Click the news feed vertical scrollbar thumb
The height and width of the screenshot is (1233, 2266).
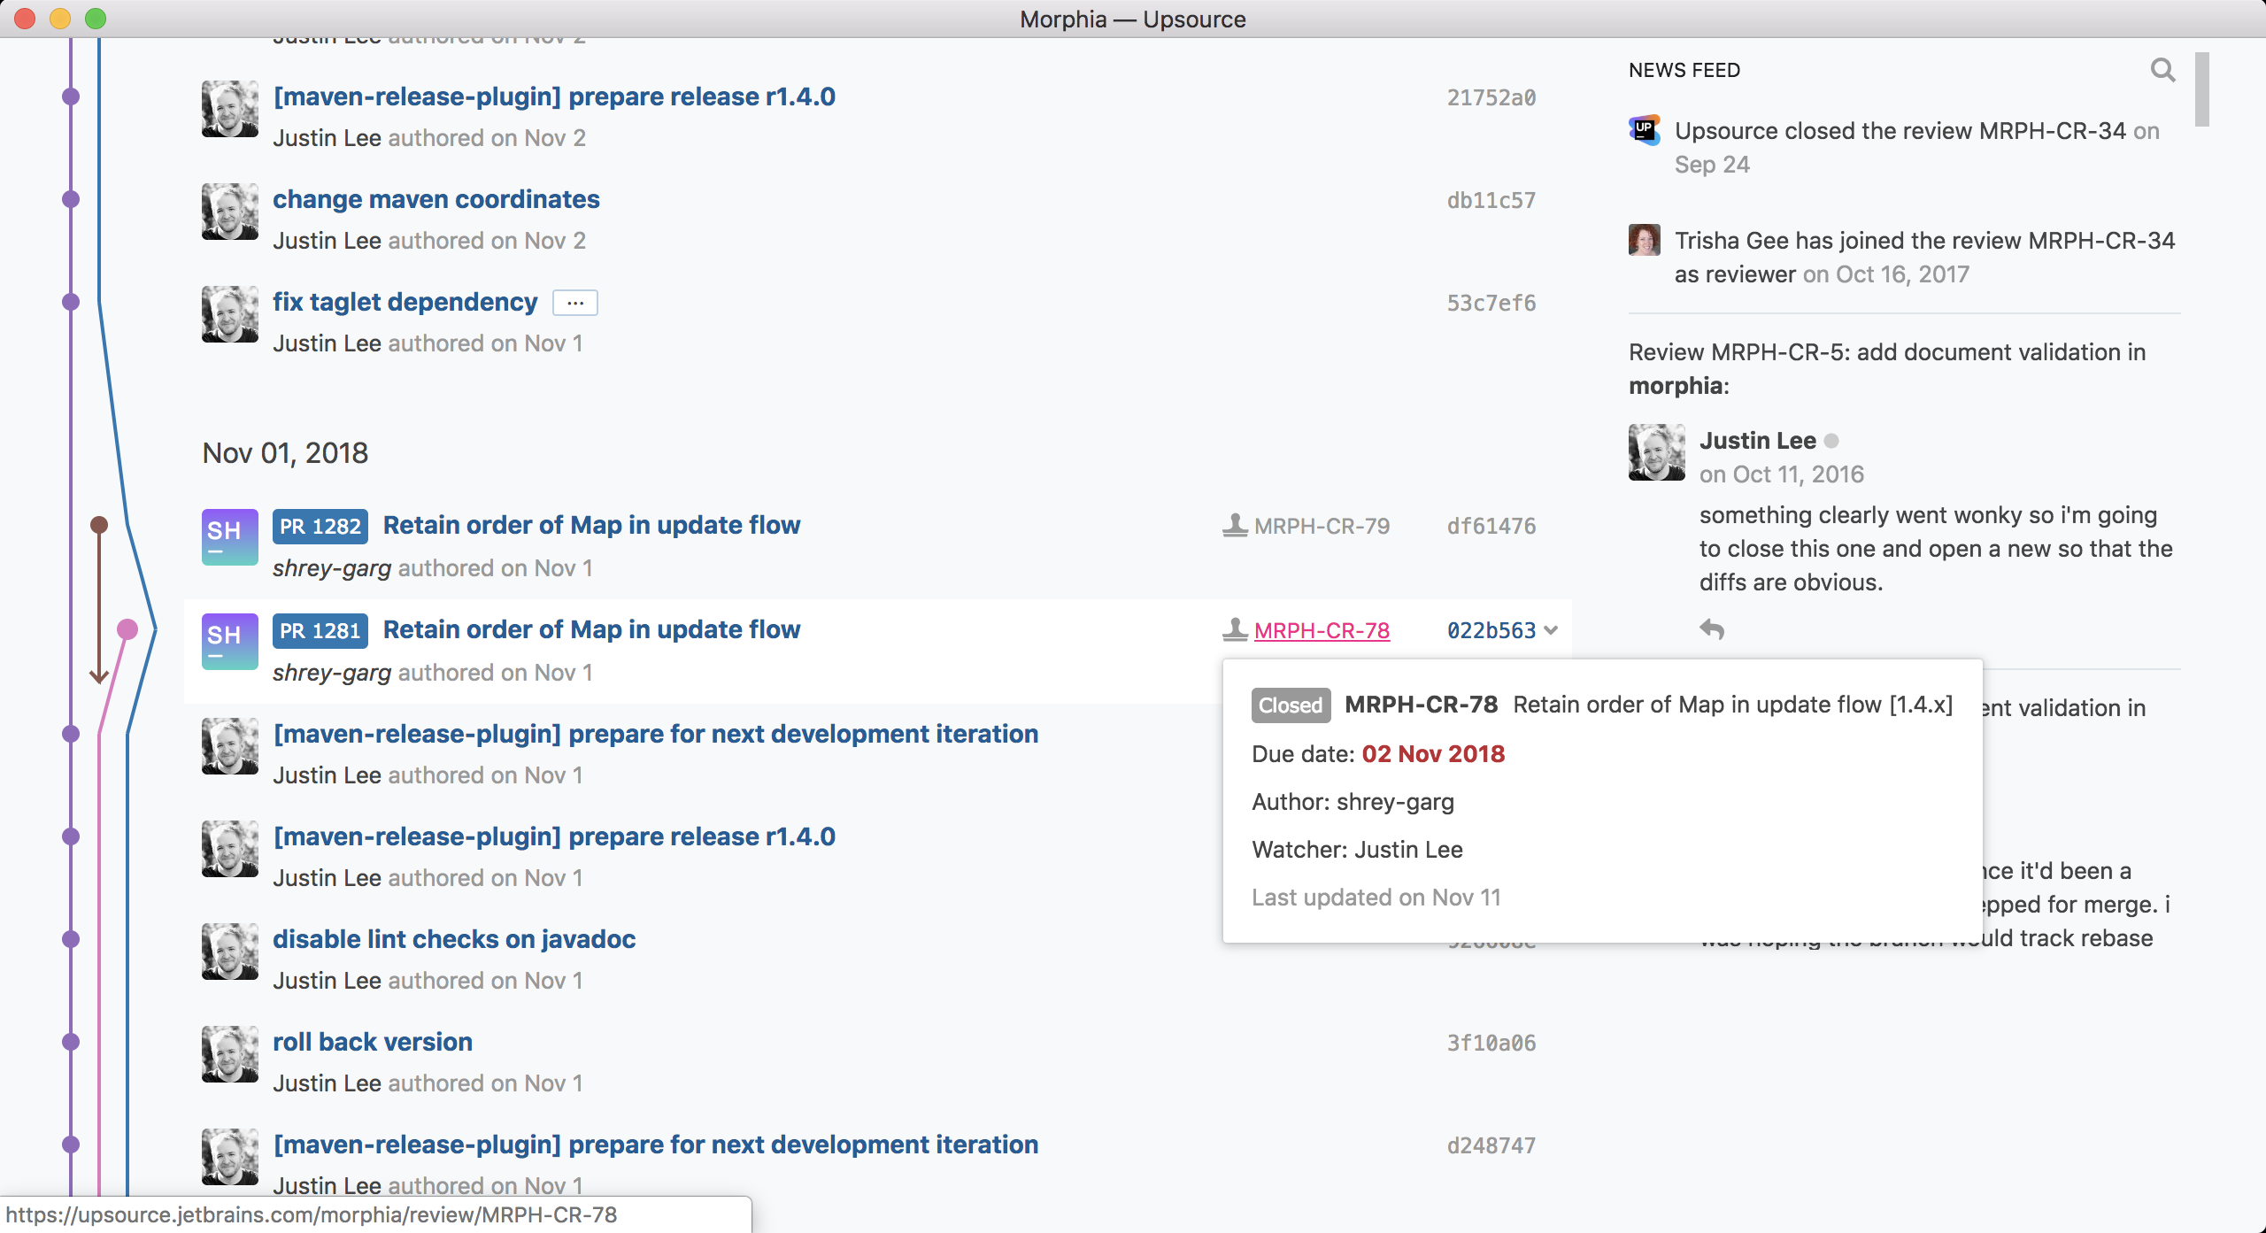coord(2201,89)
